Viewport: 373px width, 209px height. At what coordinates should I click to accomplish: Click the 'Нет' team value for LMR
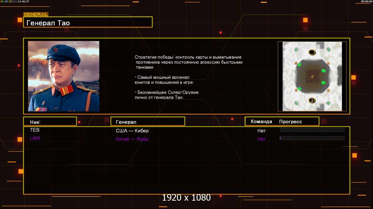click(x=261, y=139)
